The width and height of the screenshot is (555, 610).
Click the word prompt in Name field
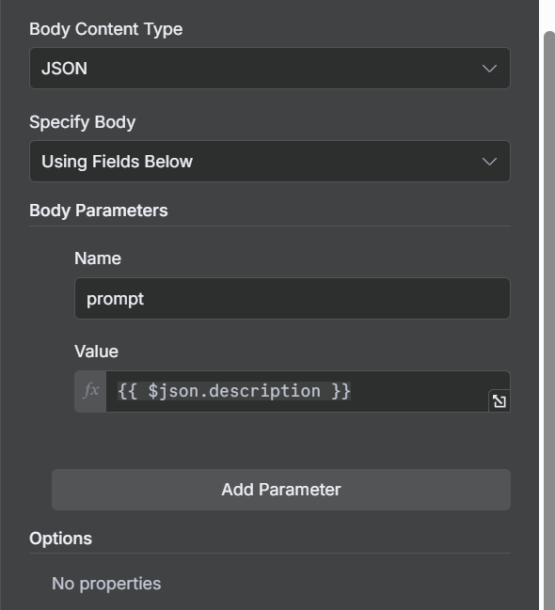point(116,299)
